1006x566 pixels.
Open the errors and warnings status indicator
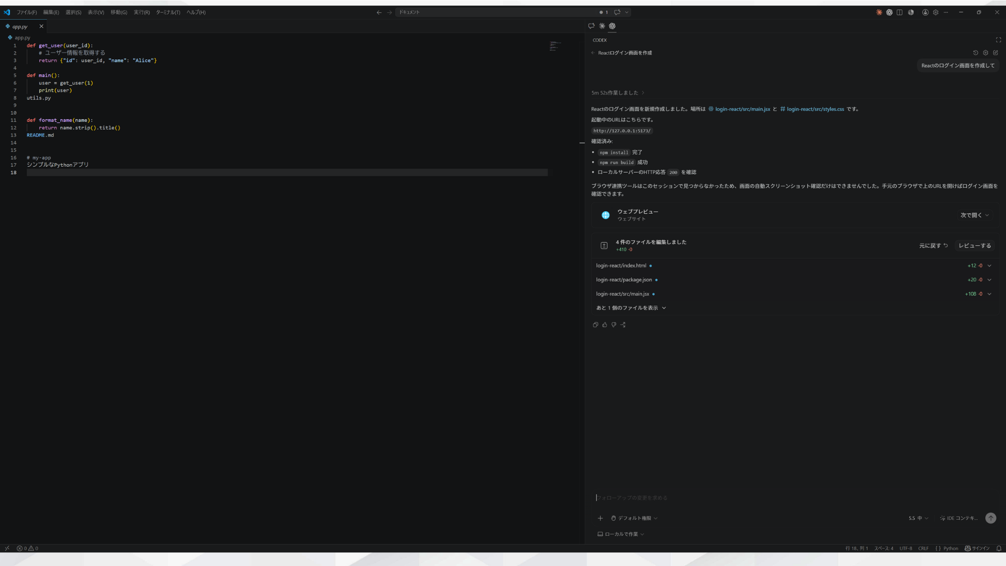click(x=27, y=548)
